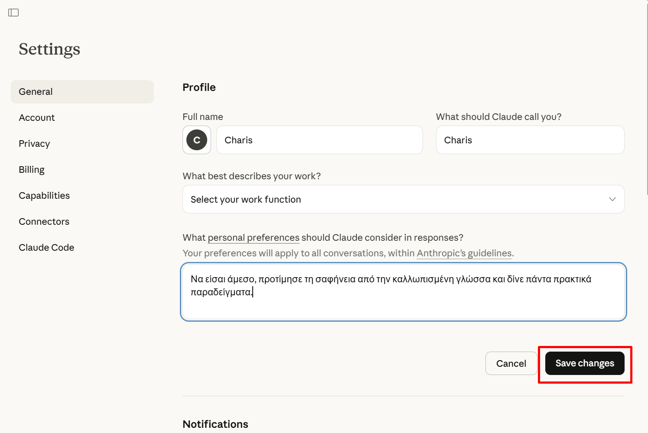648x433 pixels.
Task: Select Capabilities in sidebar
Action: pyautogui.click(x=44, y=196)
